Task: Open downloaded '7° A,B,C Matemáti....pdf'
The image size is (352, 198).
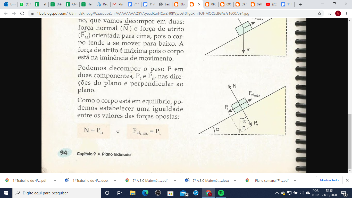Action: pyautogui.click(x=147, y=180)
